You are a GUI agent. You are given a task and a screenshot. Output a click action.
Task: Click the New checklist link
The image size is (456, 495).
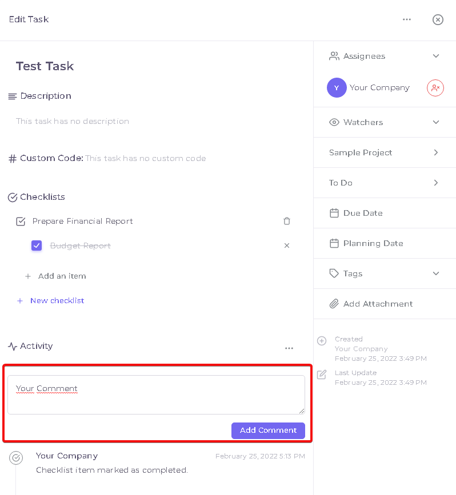tap(57, 300)
